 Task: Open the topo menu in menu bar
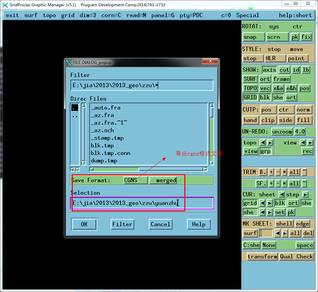(x=49, y=15)
